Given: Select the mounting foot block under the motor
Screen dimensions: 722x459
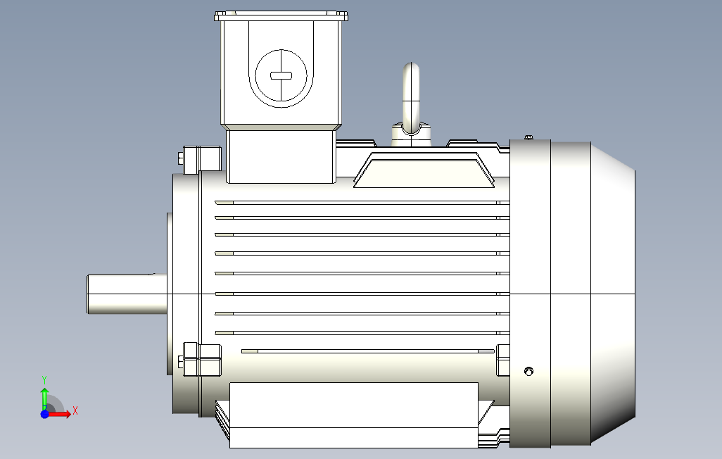Looking at the screenshot, I should 354,415.
